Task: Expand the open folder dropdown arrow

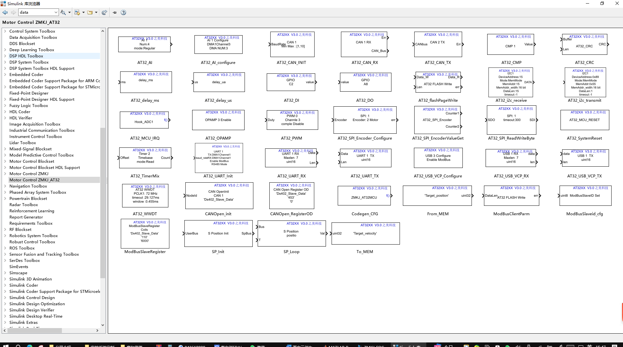Action: pyautogui.click(x=96, y=12)
